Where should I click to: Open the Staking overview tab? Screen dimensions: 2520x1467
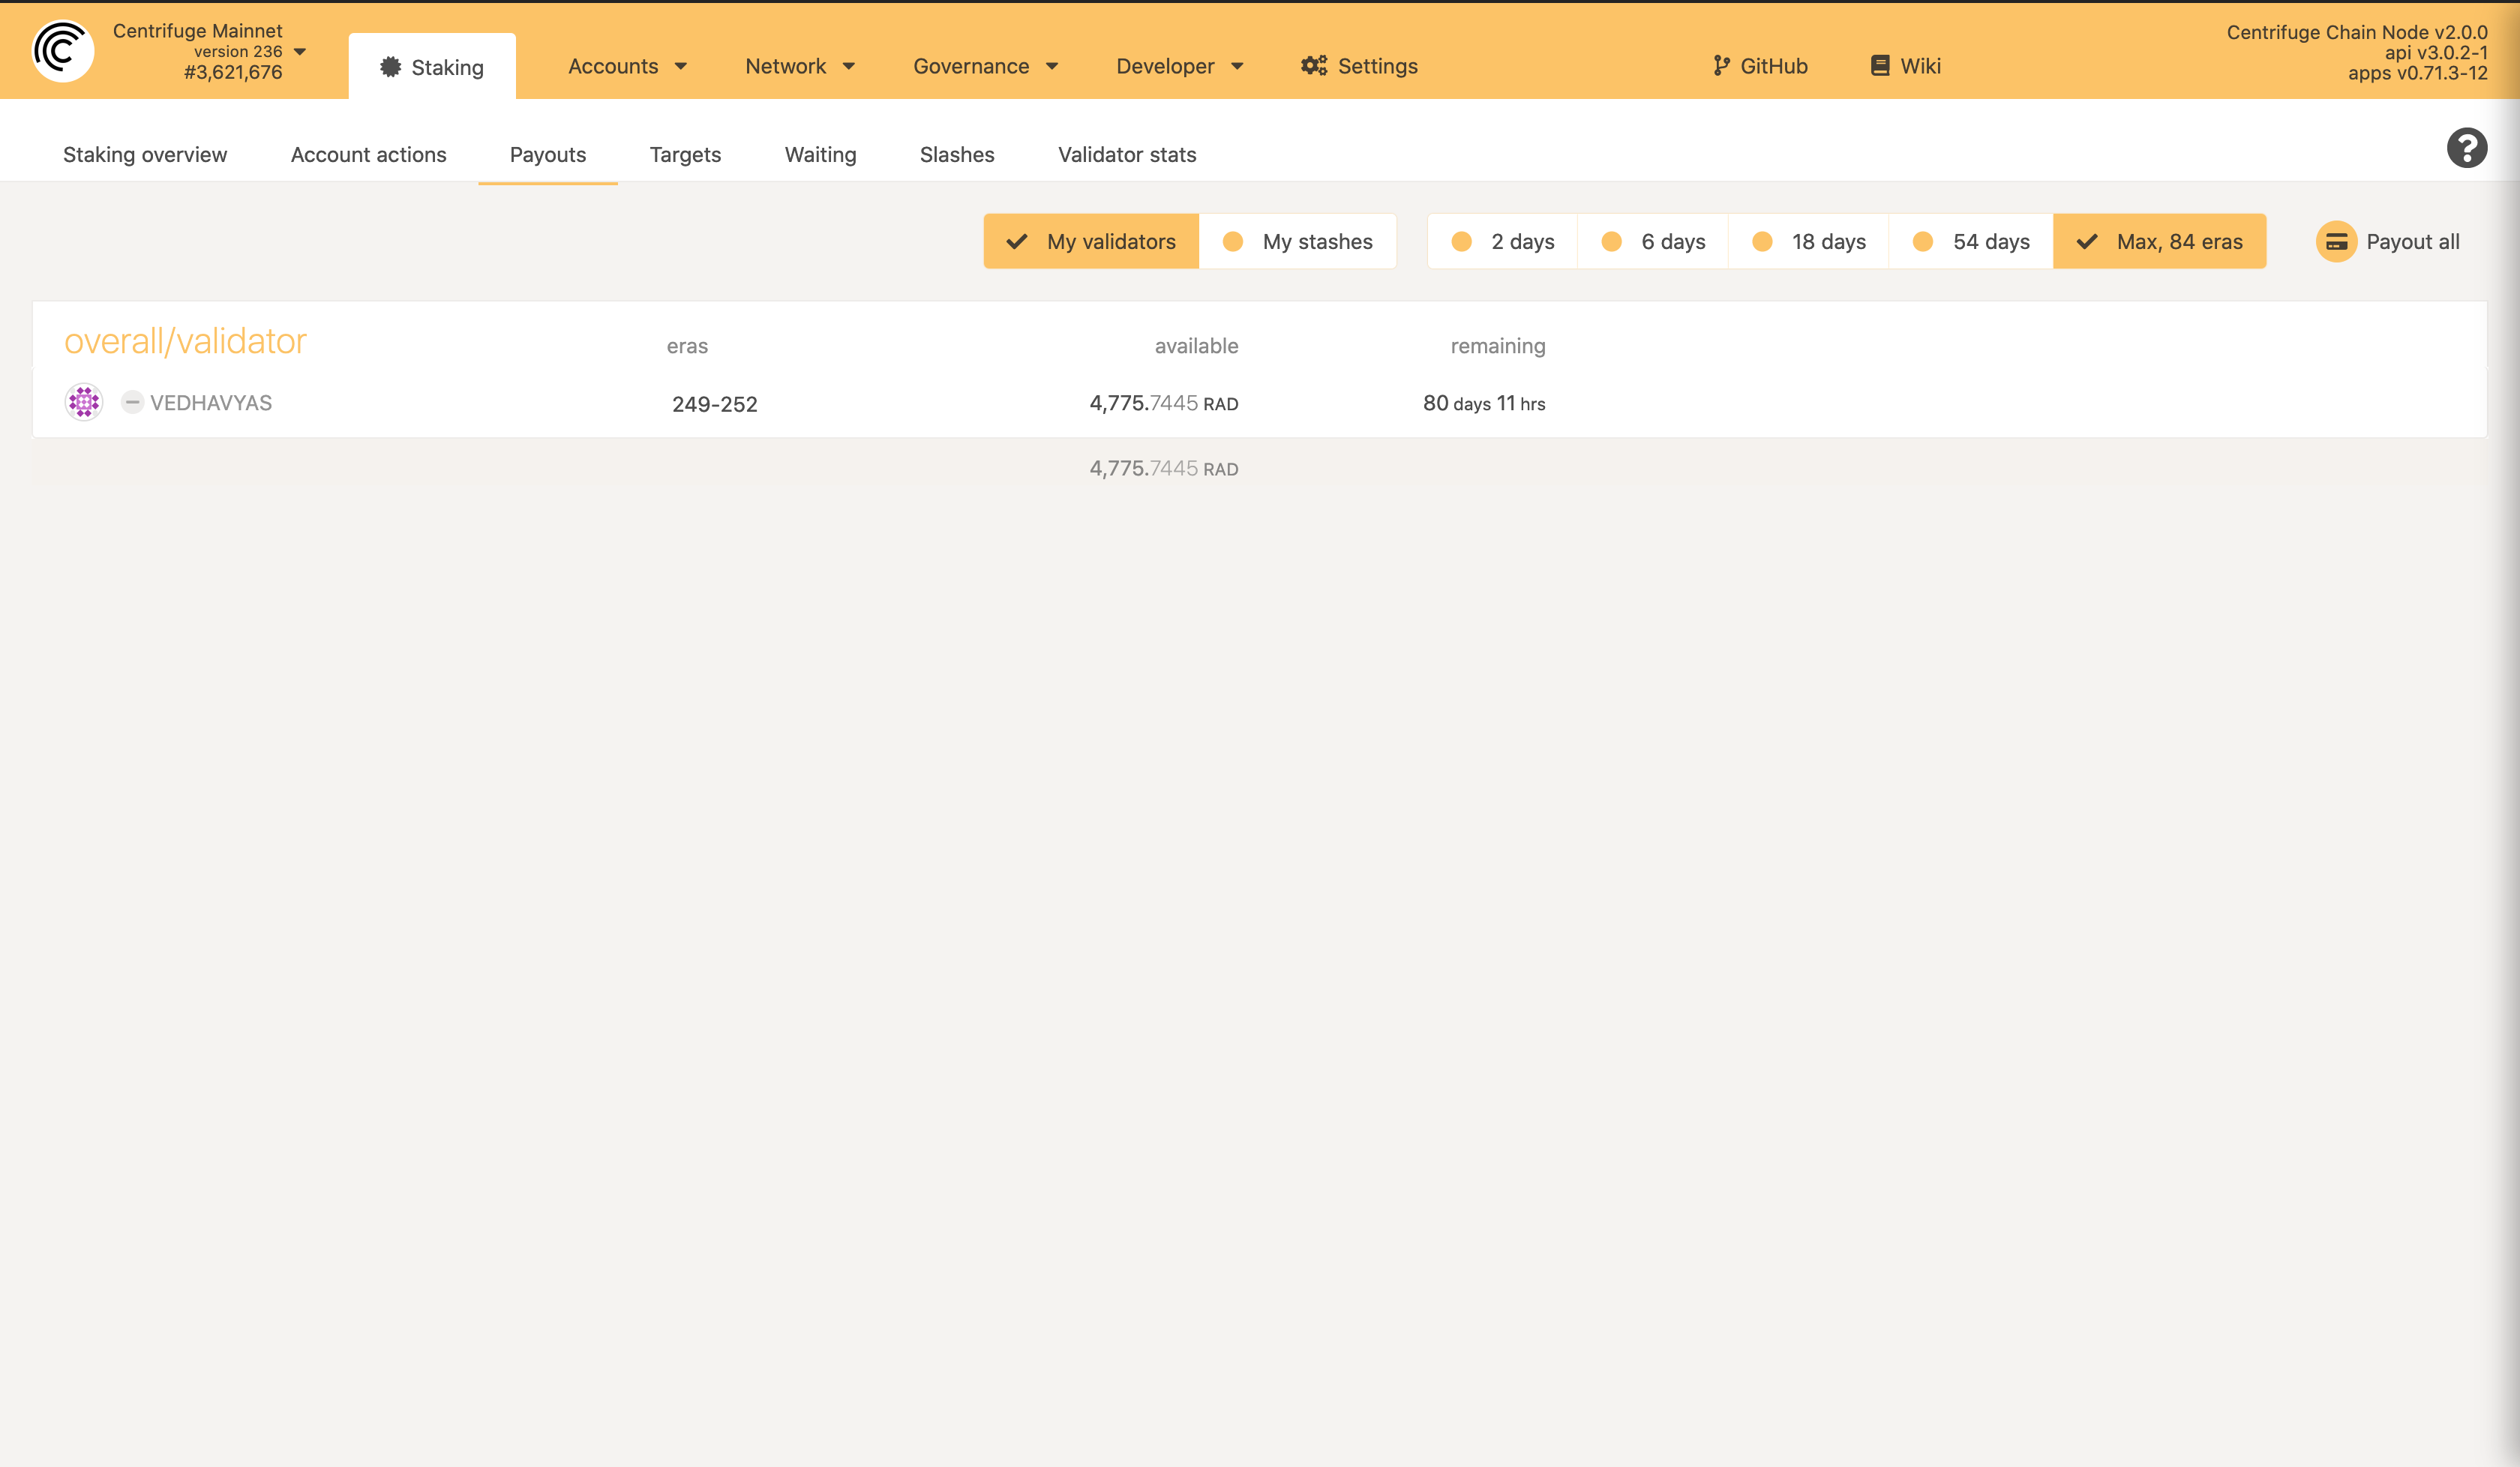point(145,154)
